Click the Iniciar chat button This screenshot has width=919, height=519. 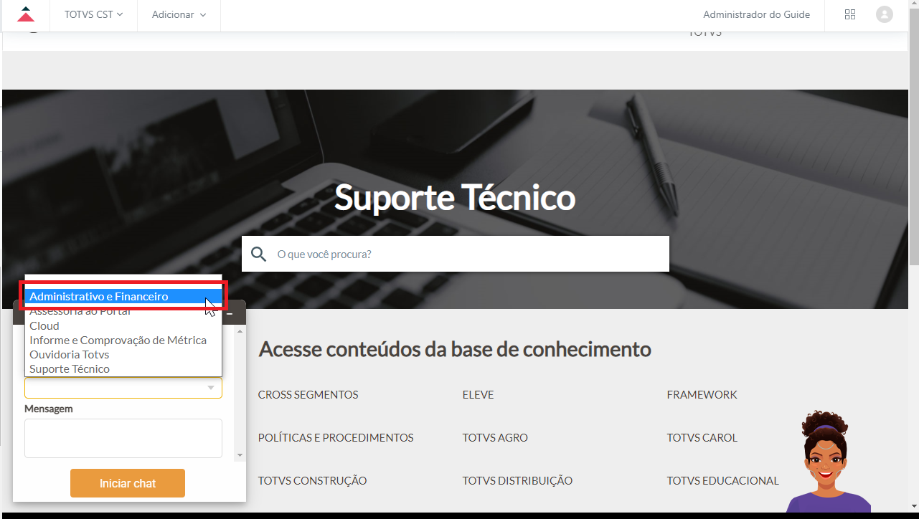click(128, 483)
